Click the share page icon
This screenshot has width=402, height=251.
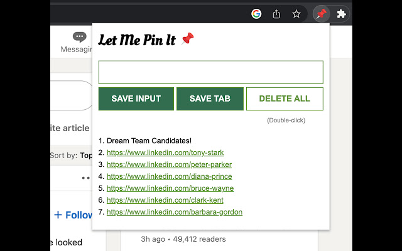(276, 14)
